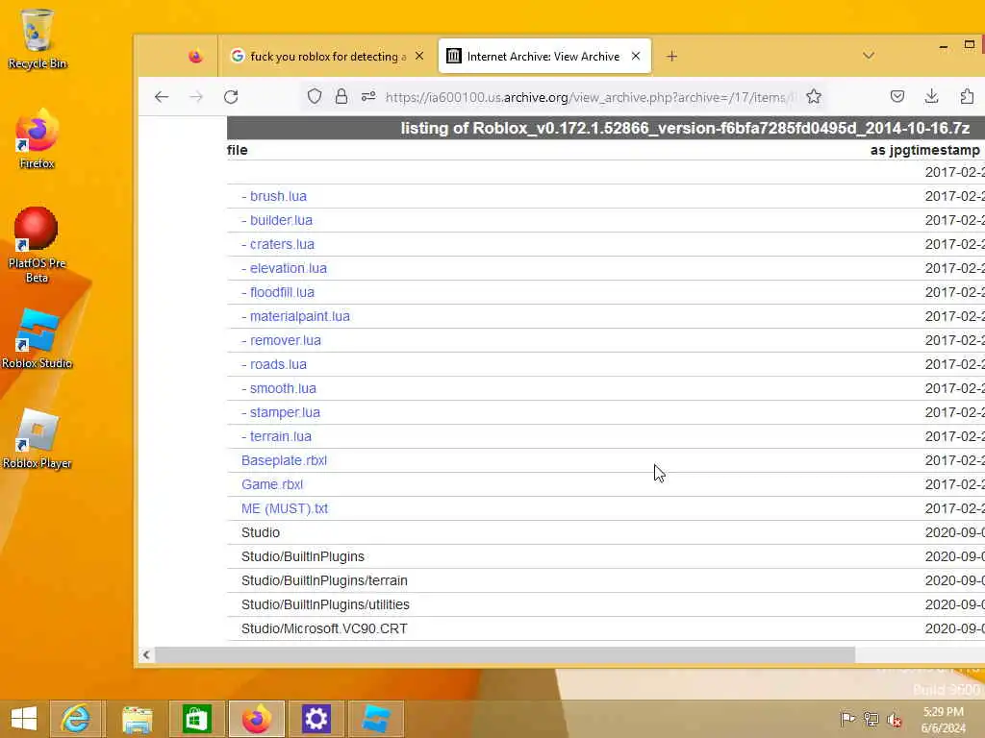Open File Explorer from the taskbar
This screenshot has width=985, height=738.
coord(137,719)
